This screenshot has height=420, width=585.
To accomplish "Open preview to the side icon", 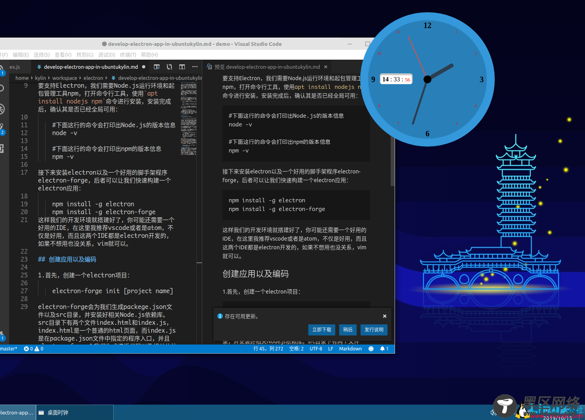I will 157,67.
